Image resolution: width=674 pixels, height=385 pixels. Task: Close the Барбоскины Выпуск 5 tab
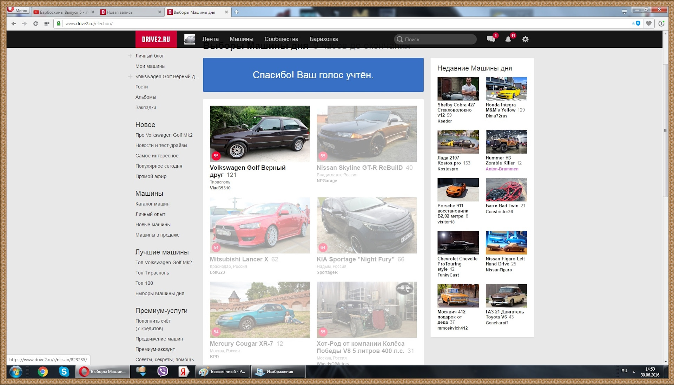(93, 12)
